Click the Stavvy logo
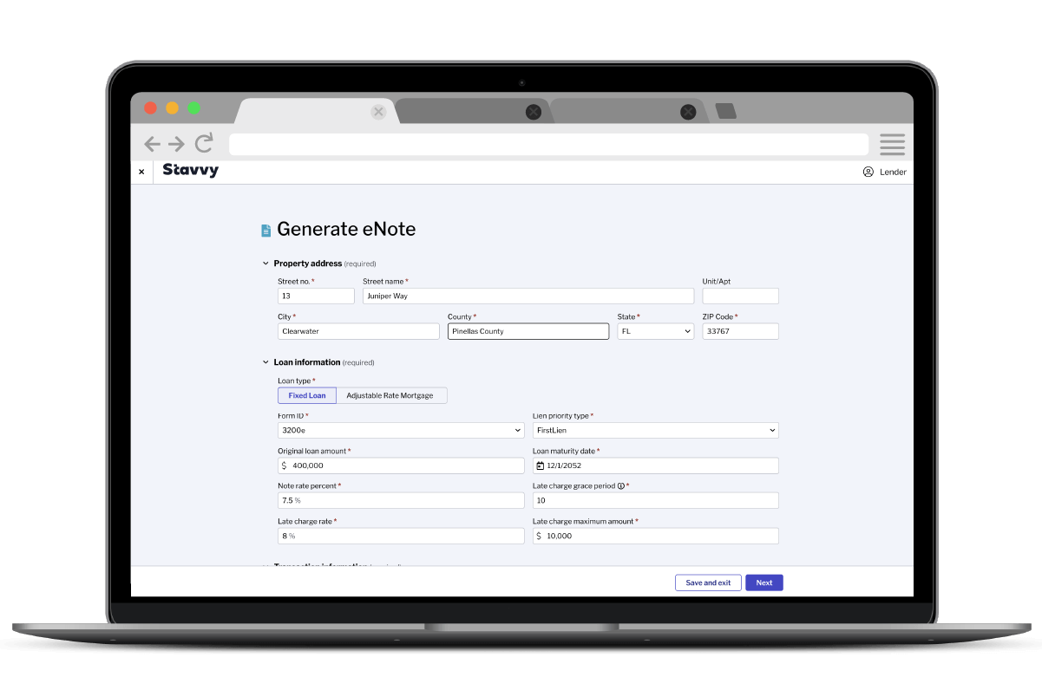The image size is (1042, 690). click(x=190, y=171)
